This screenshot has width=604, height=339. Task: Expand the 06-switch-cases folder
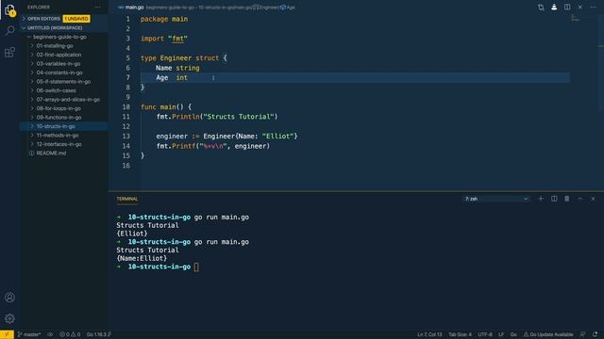(x=63, y=90)
